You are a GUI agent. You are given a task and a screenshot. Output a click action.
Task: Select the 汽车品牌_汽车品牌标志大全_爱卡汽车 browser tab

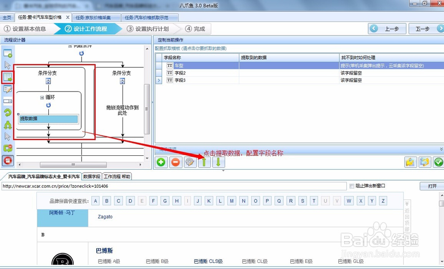click(x=44, y=176)
